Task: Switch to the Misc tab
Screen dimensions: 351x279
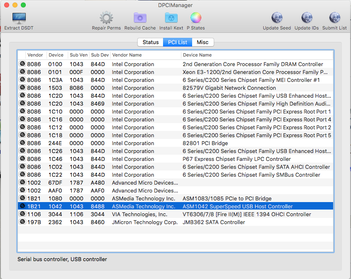Action: (x=203, y=42)
